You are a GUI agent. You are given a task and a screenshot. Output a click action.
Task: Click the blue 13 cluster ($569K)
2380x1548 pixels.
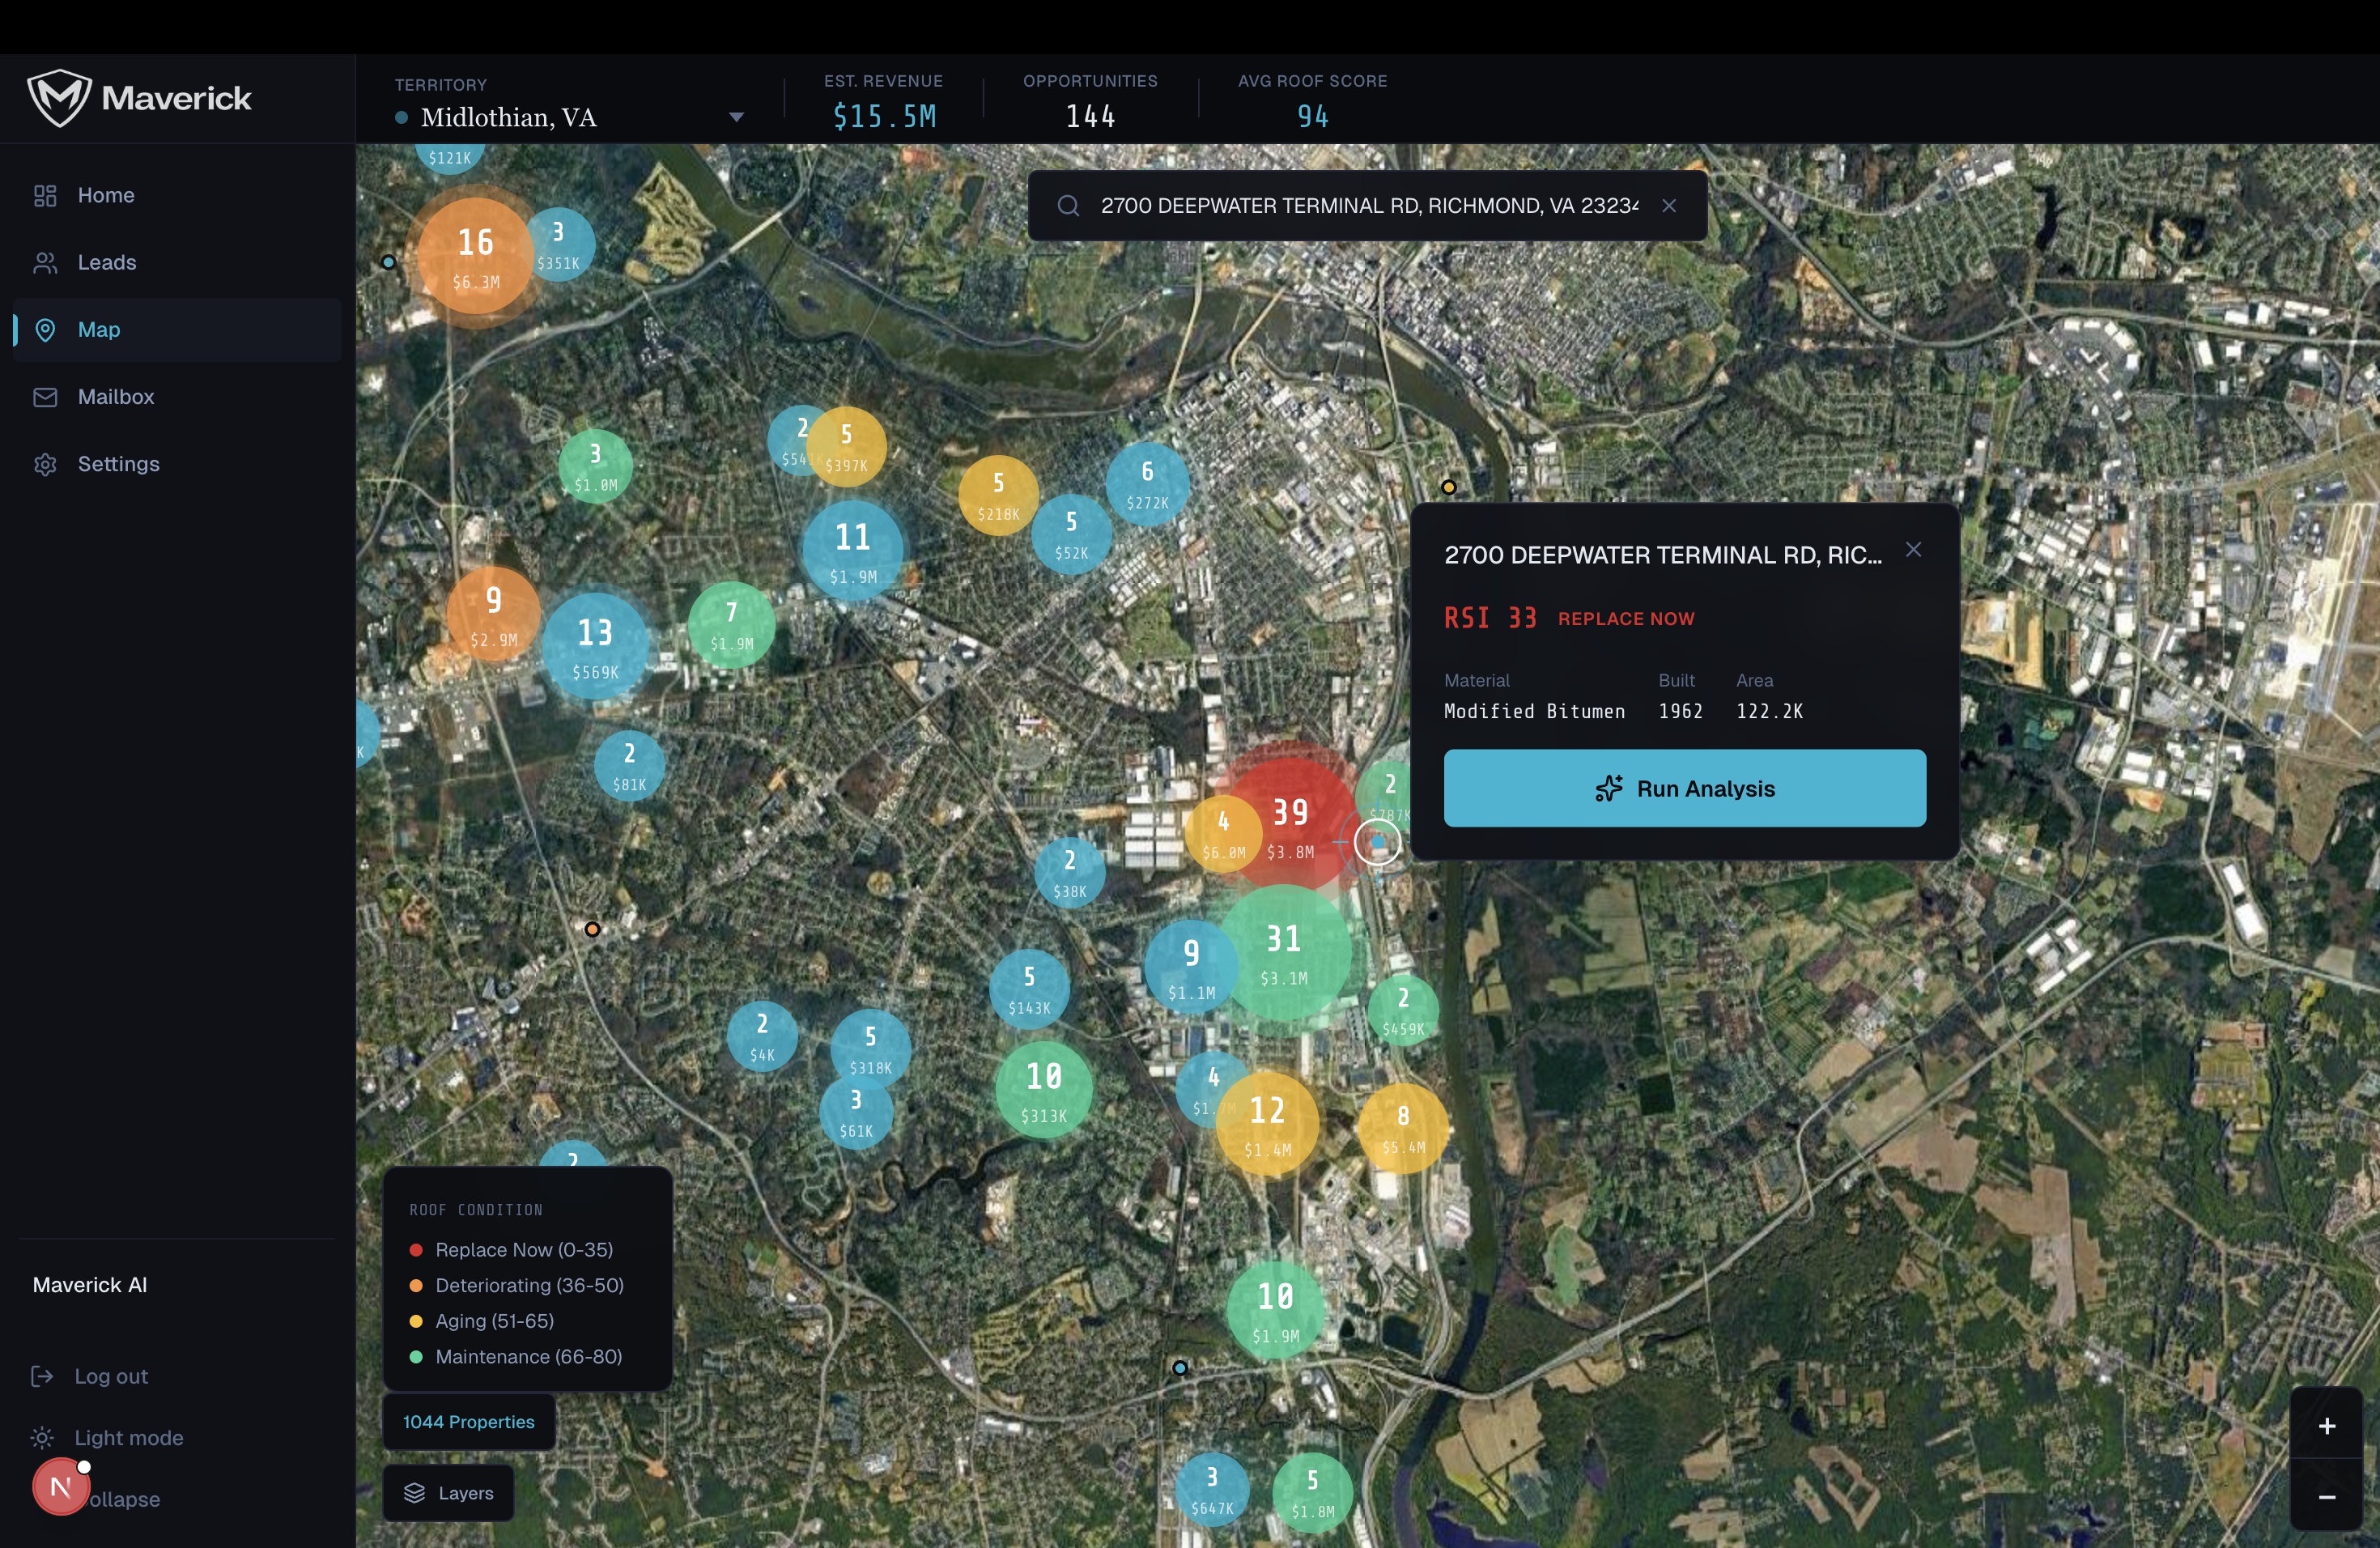(595, 646)
